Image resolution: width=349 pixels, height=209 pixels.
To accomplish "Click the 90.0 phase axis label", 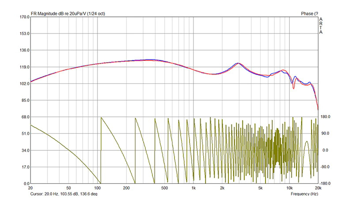I will pyautogui.click(x=326, y=134).
